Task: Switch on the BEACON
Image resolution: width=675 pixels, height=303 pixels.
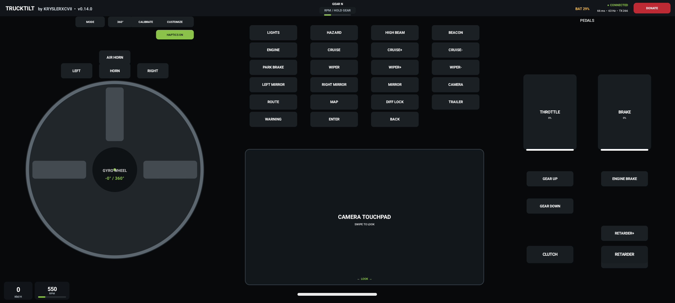Action: [x=455, y=32]
